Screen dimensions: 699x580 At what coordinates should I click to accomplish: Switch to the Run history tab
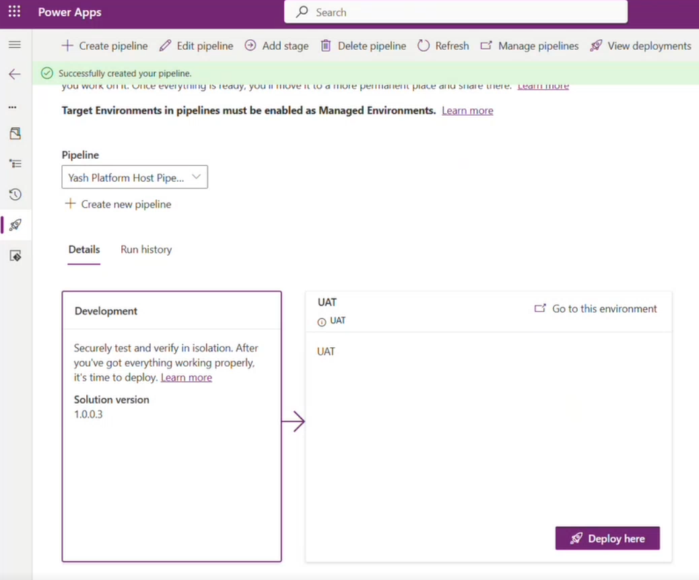145,249
